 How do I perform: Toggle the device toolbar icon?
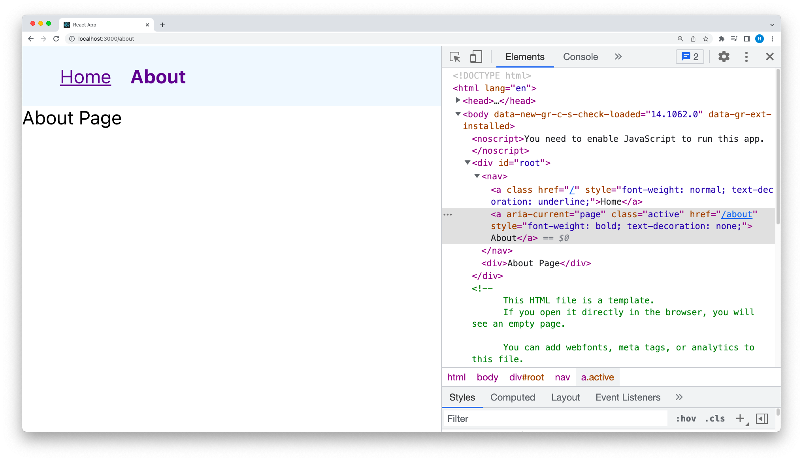point(476,57)
